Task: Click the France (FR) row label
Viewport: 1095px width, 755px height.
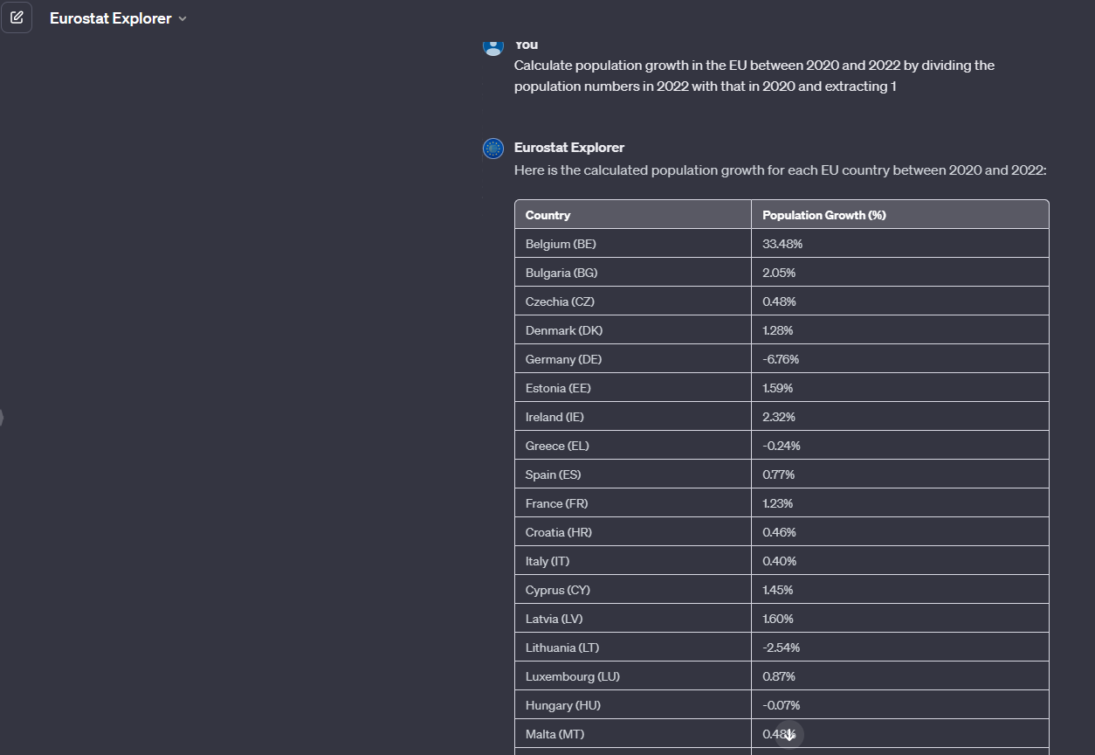Action: click(x=556, y=503)
